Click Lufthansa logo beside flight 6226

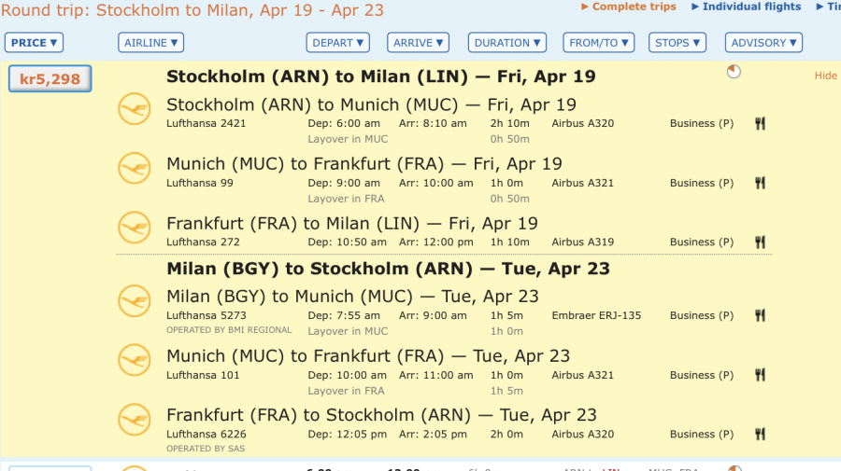[134, 420]
